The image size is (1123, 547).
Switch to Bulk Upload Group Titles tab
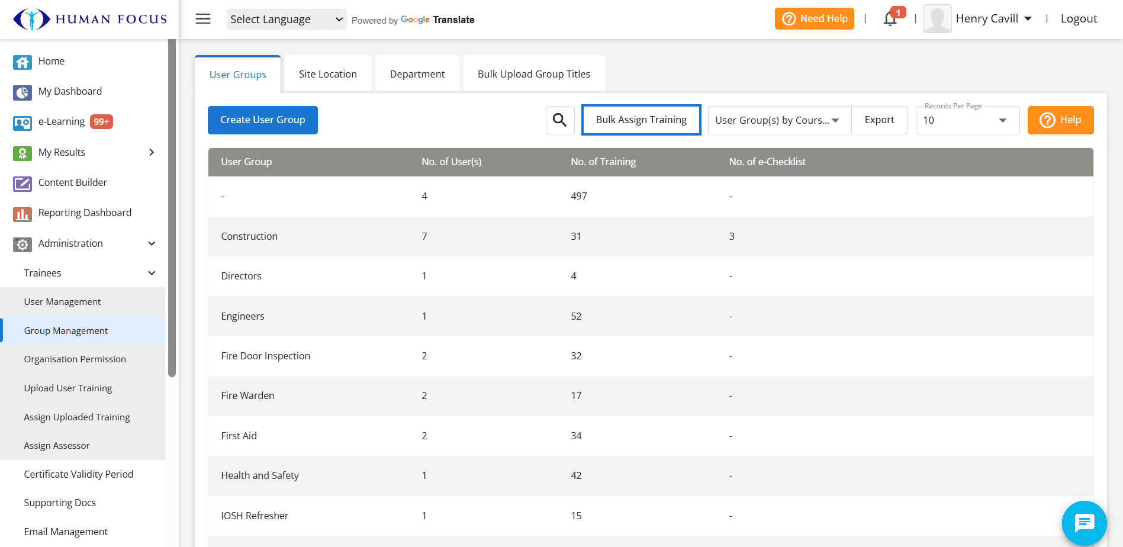(x=533, y=74)
